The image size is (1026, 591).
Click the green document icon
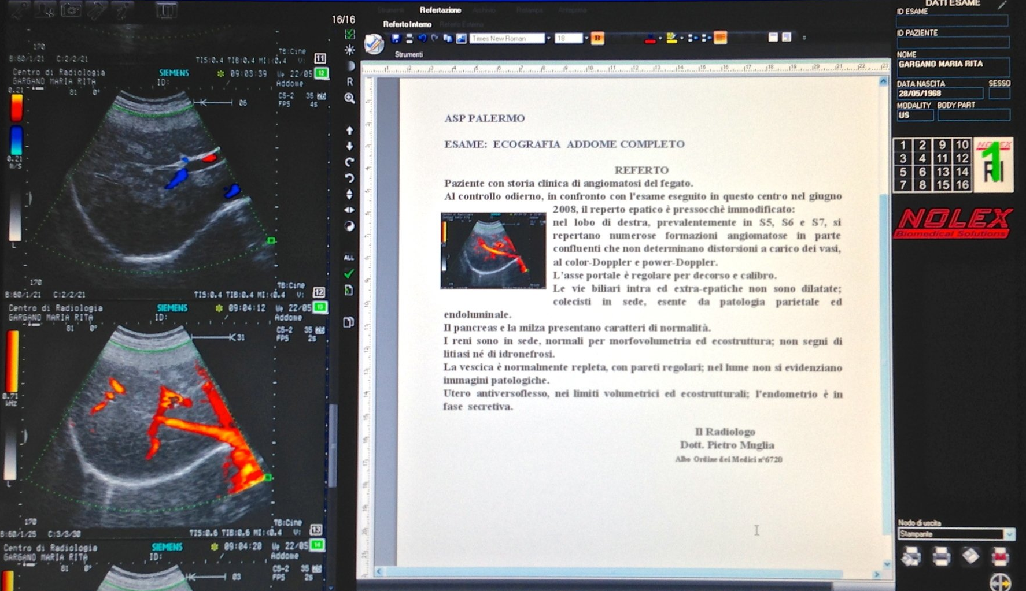tap(349, 290)
